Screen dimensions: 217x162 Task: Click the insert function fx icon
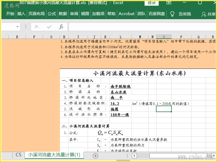click(61, 27)
